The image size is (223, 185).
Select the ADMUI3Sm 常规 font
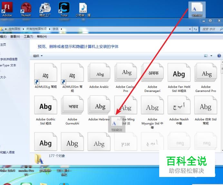(x=72, y=77)
